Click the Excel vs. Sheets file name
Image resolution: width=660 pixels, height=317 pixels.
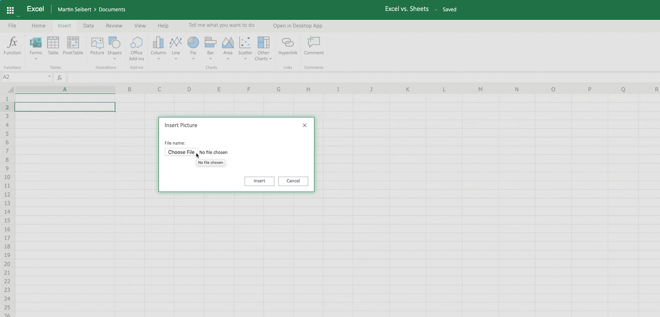pos(407,9)
